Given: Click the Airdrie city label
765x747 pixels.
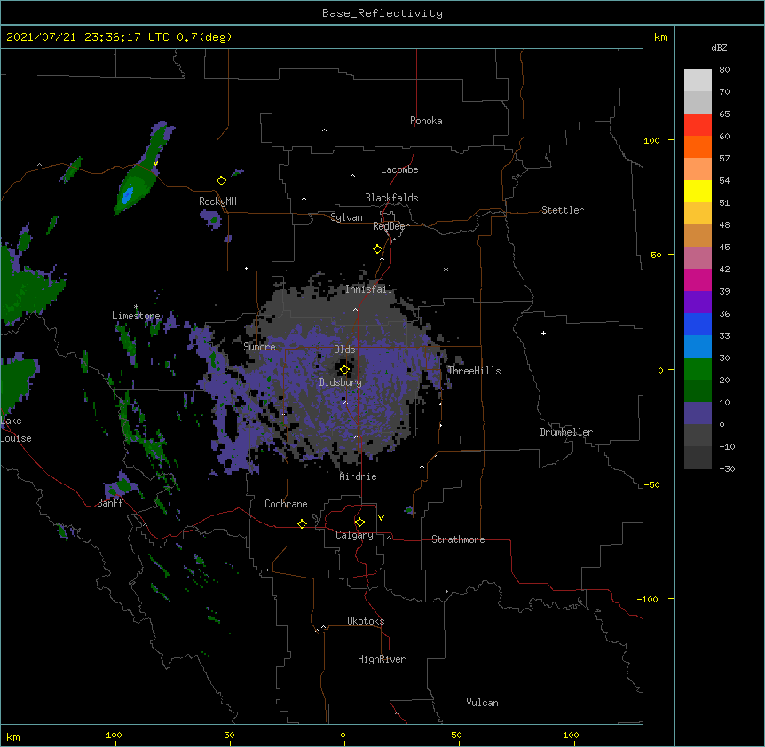Looking at the screenshot, I should (x=359, y=476).
